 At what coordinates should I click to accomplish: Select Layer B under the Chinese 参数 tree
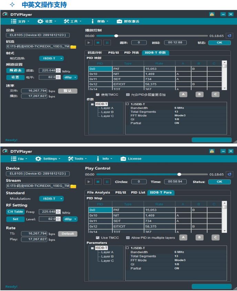(x=107, y=112)
